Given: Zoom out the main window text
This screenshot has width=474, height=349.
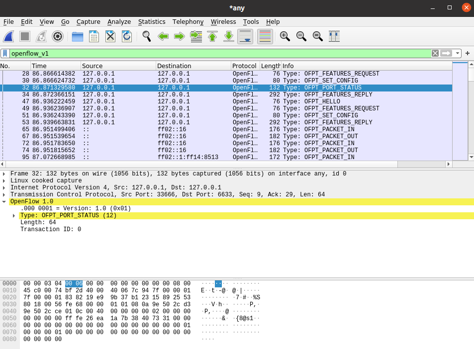Looking at the screenshot, I should [301, 37].
